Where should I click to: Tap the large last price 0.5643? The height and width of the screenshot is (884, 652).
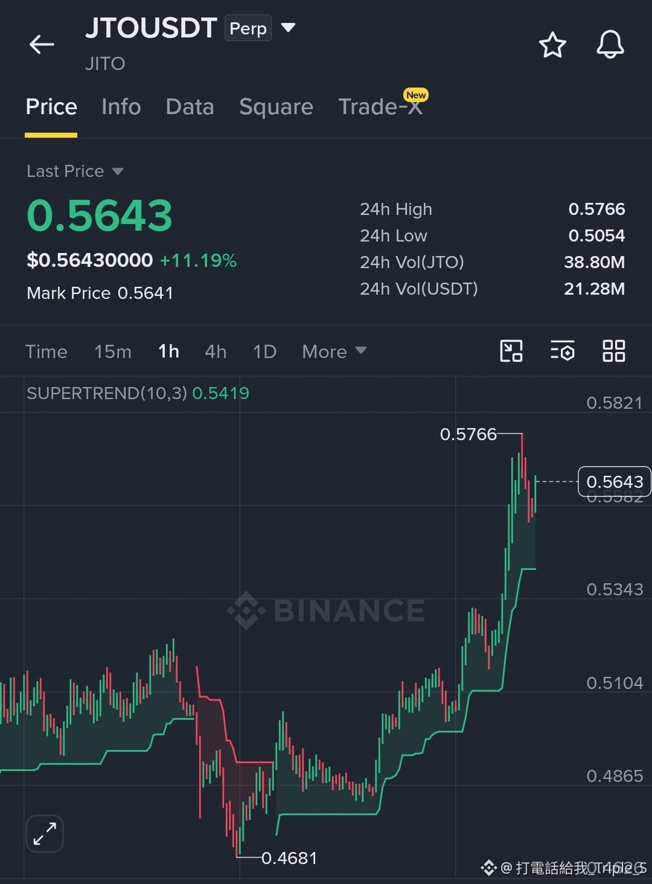pos(100,216)
